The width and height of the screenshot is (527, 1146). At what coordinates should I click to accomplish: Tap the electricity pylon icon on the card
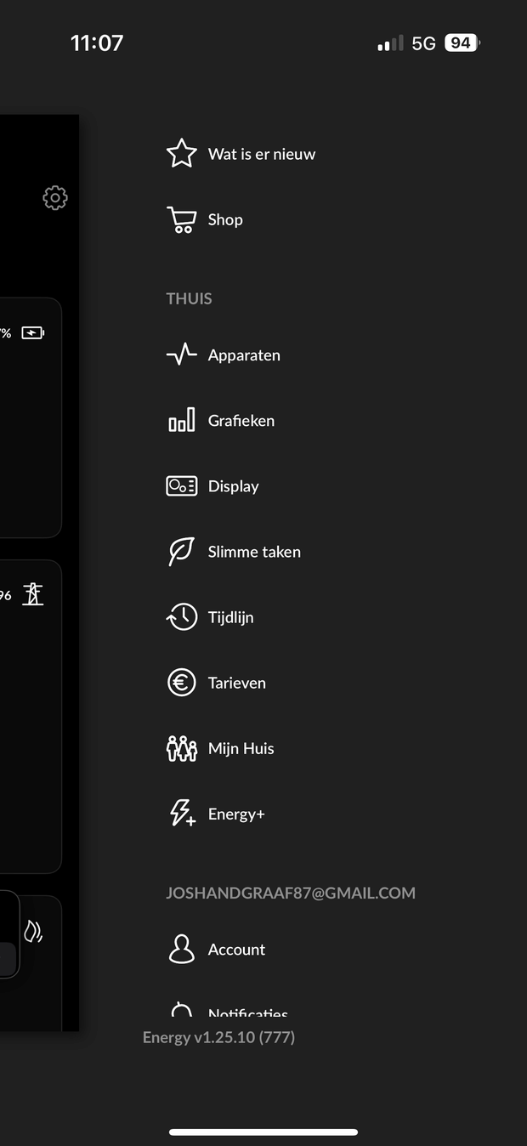(33, 593)
